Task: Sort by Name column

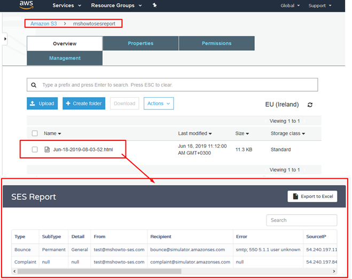Action: (52, 133)
